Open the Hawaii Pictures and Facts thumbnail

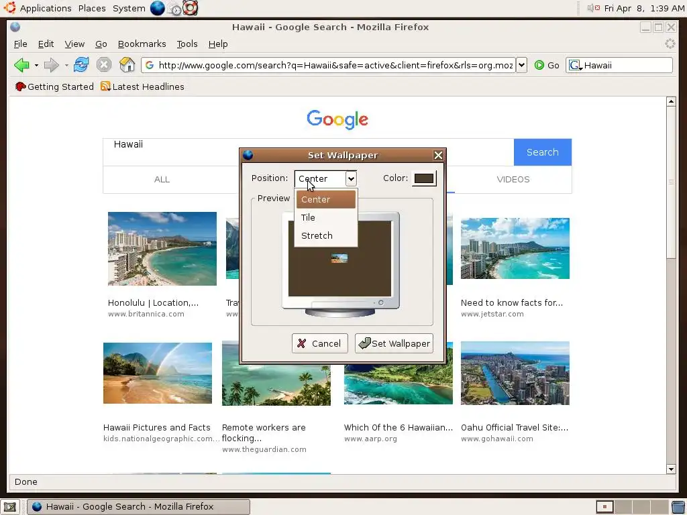[x=157, y=373]
